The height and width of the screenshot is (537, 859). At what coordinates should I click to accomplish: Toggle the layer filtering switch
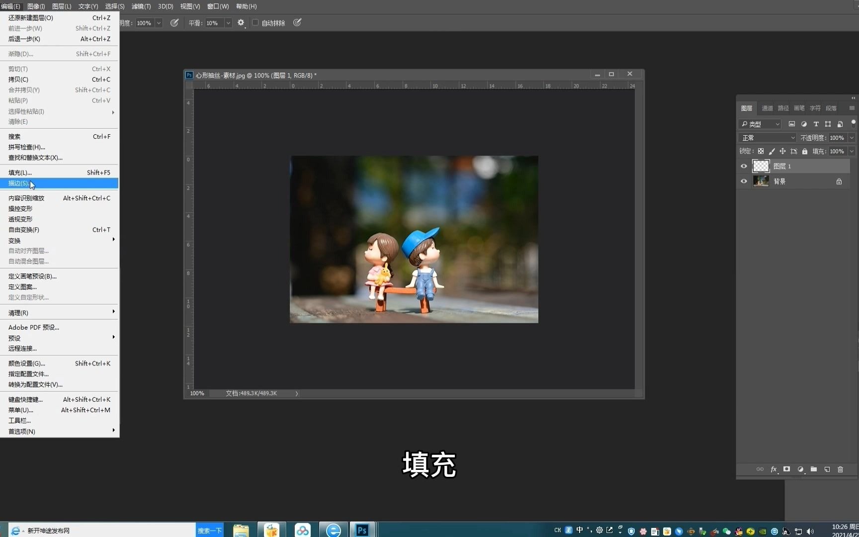(853, 123)
